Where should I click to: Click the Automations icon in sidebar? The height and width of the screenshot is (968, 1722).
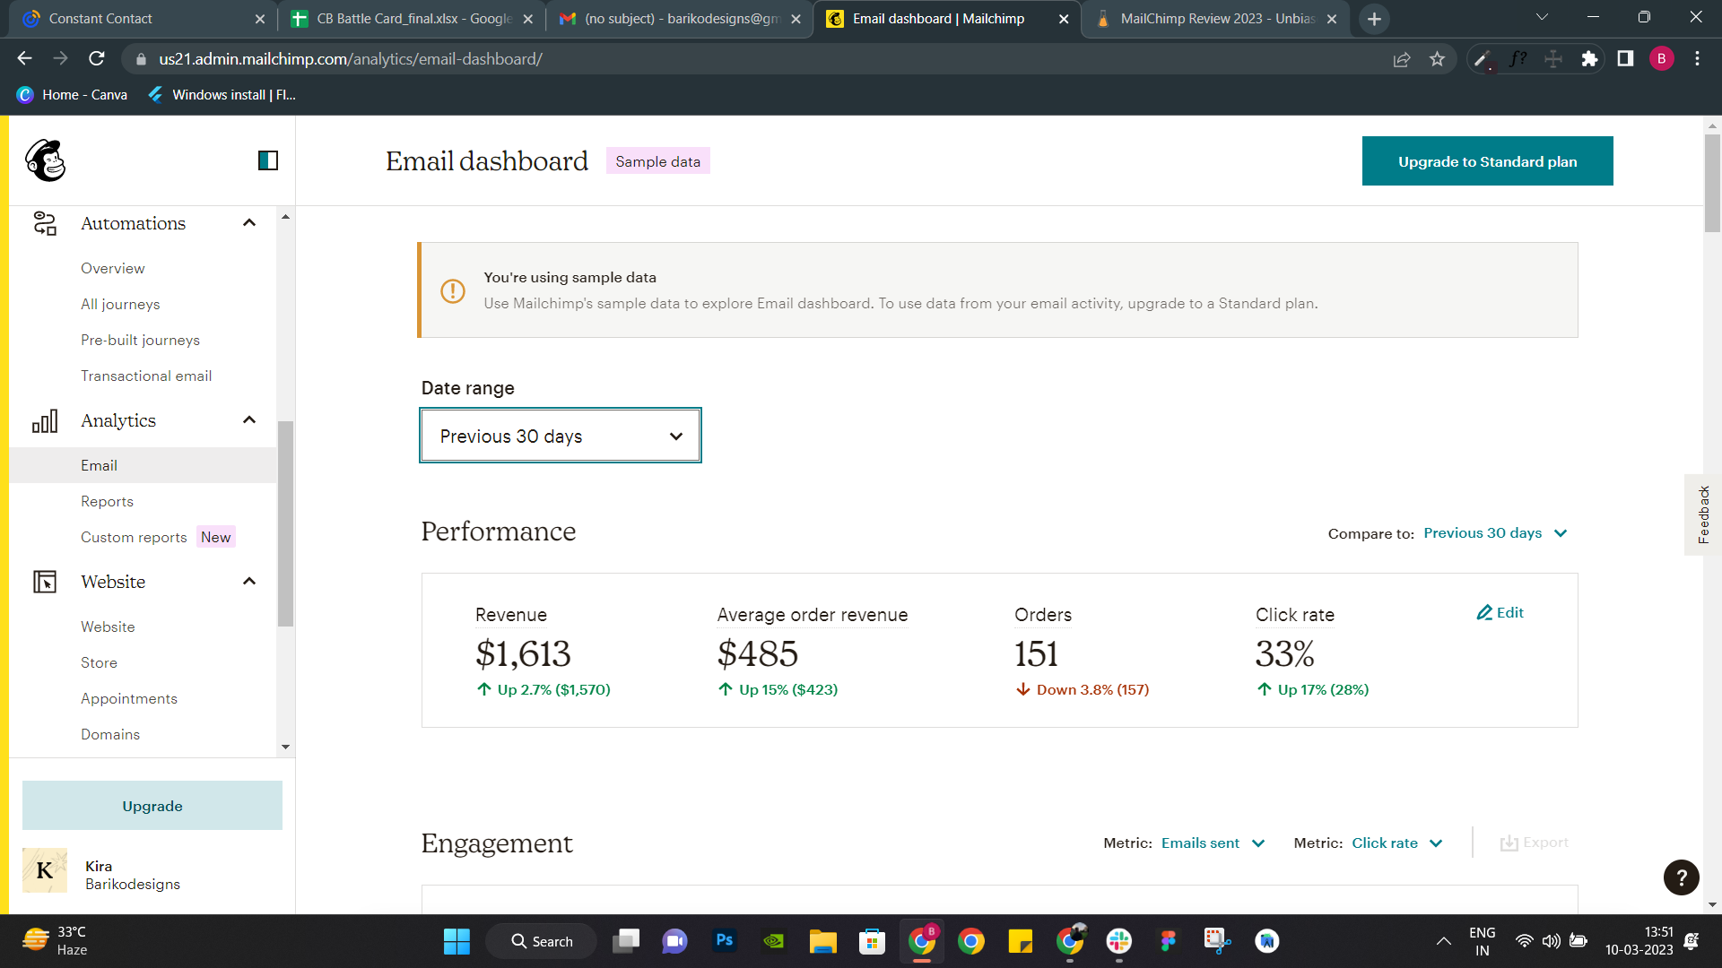45,223
